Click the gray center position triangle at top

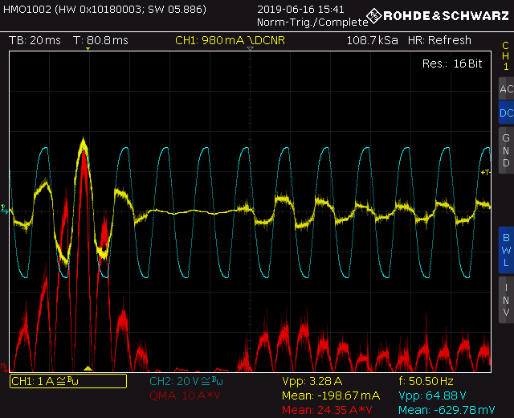250,48
